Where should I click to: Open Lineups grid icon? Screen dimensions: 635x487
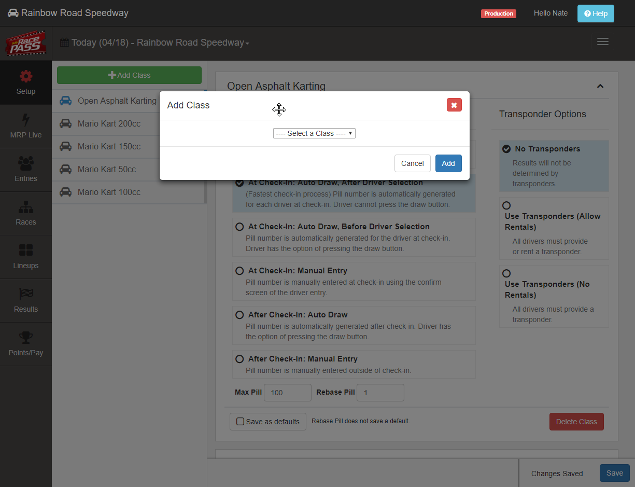point(25,251)
